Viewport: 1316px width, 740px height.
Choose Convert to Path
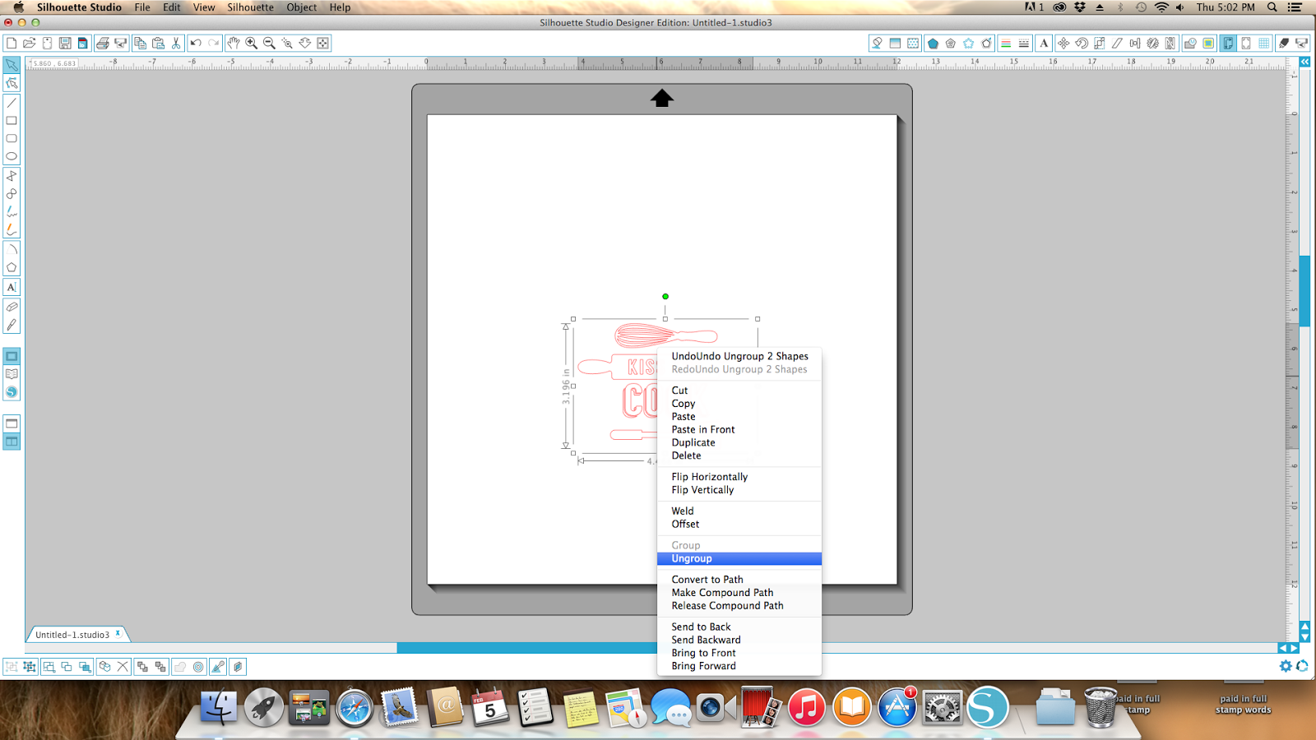point(739,580)
